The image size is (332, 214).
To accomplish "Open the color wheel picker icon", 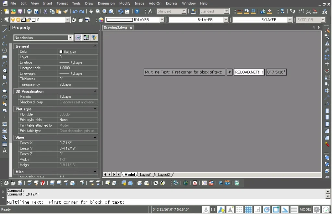I will pyautogui.click(x=101, y=20).
